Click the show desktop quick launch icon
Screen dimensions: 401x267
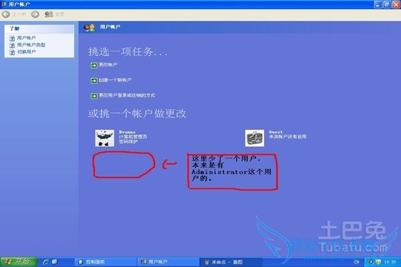point(55,262)
